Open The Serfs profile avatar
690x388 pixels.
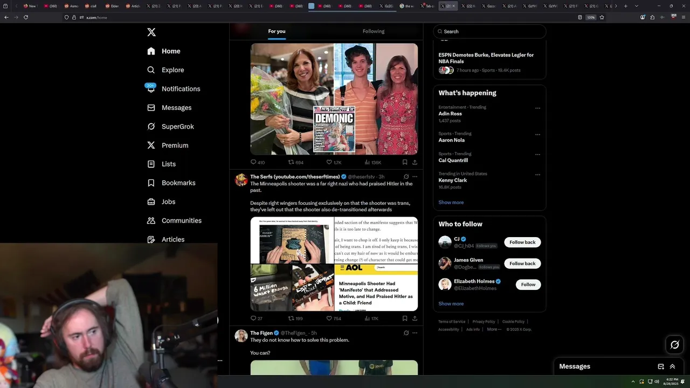coord(241,179)
